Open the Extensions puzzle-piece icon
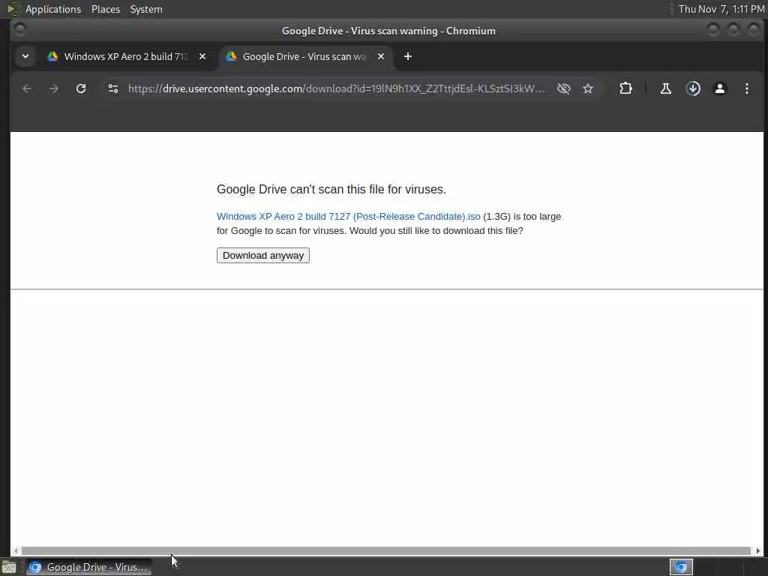 [625, 88]
